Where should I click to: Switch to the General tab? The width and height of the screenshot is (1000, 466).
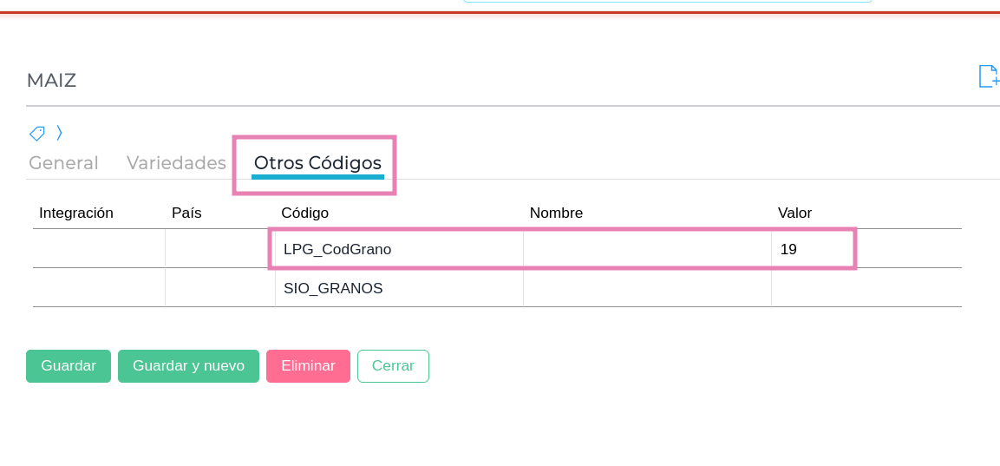coord(63,163)
